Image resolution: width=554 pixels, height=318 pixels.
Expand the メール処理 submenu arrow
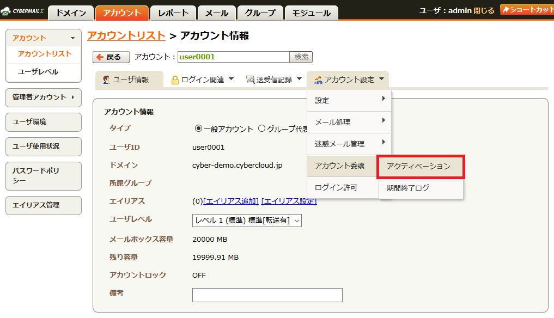pyautogui.click(x=383, y=120)
